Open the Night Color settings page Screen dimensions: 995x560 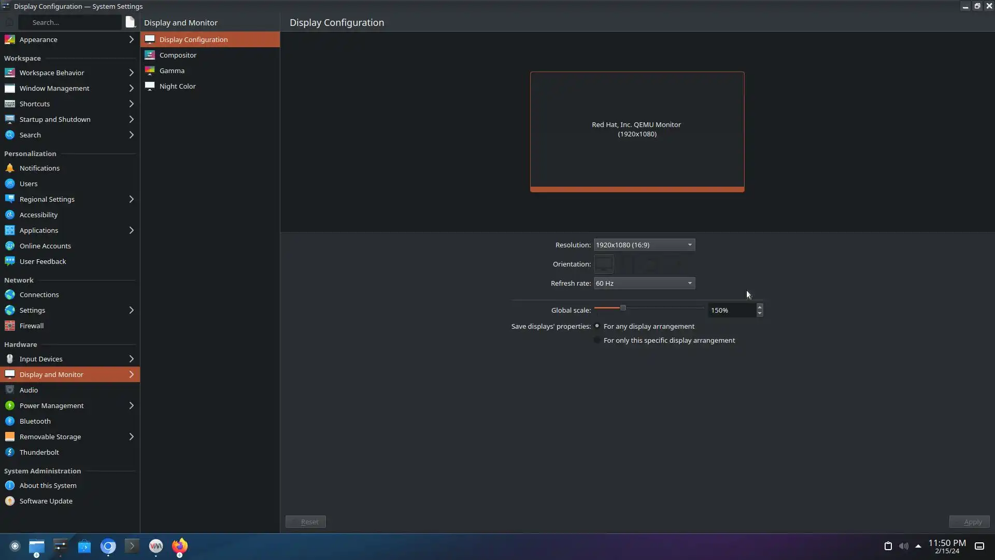(177, 86)
